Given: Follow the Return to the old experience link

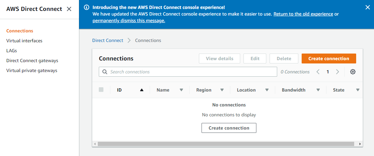Looking at the screenshot, I should point(303,14).
